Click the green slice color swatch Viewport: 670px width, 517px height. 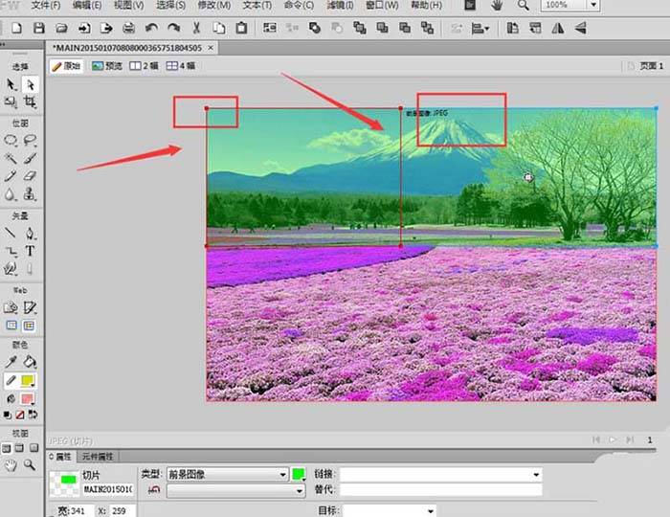(298, 474)
